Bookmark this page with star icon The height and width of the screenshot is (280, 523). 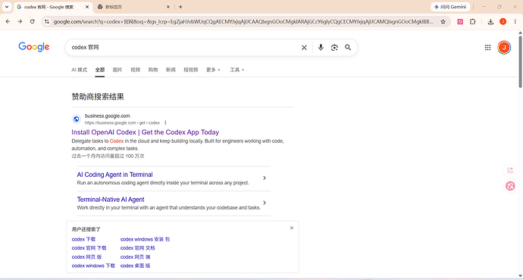pyautogui.click(x=443, y=21)
